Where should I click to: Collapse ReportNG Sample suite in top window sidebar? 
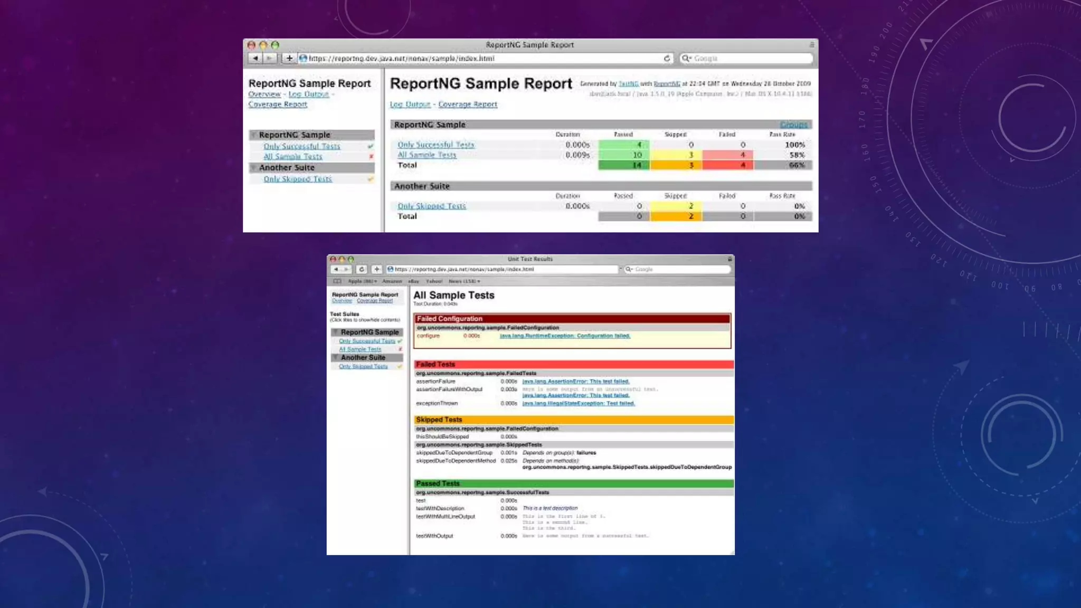(253, 135)
